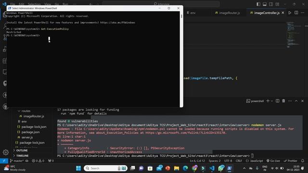
Task: Change indentation via Spaces: 2
Action: click(215, 161)
